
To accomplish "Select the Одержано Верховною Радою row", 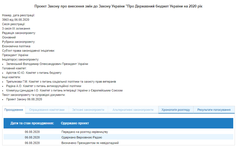I will (82, 137).
